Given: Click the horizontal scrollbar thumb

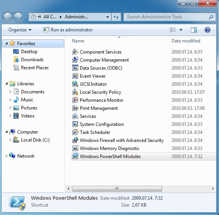Looking at the screenshot, I should click(117, 189).
